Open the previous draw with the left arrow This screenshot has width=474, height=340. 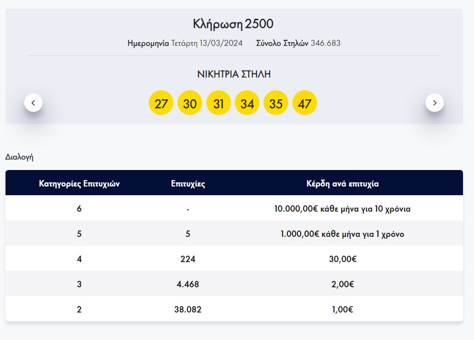coord(33,103)
